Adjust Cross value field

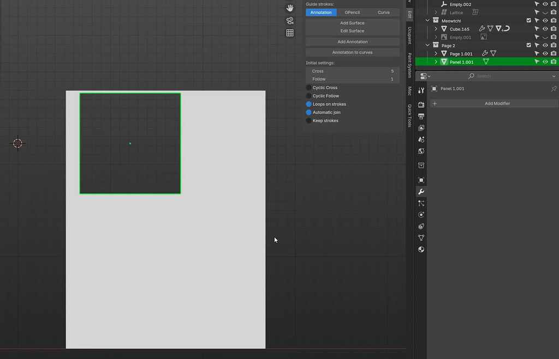coord(352,71)
